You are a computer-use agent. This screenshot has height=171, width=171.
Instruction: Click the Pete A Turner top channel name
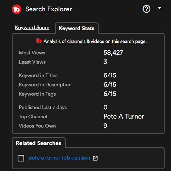124,116
